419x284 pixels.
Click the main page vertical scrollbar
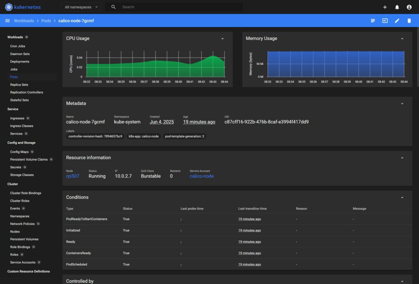click(x=417, y=56)
